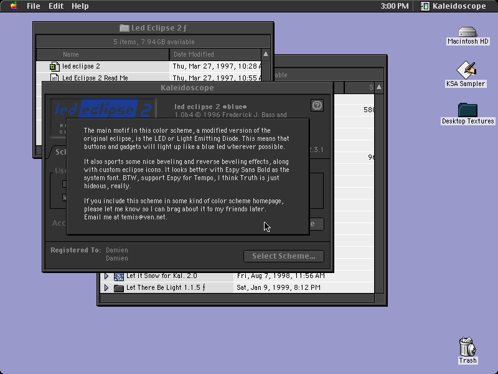
Task: Click the "led eclipse 2 ●blue●" scheme name
Action: click(210, 107)
